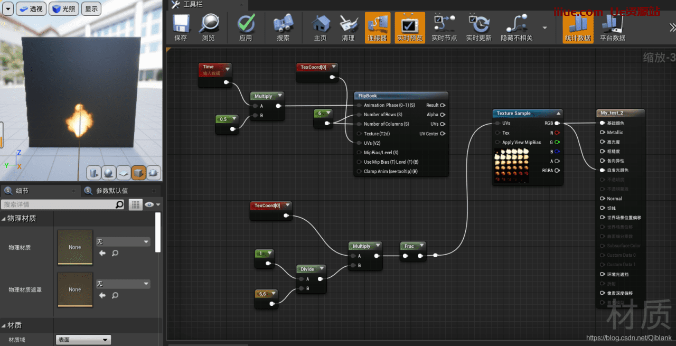676x346 pixels.
Task: Open 平台数据 (Platform stats) from the toolbar
Action: coord(612,27)
